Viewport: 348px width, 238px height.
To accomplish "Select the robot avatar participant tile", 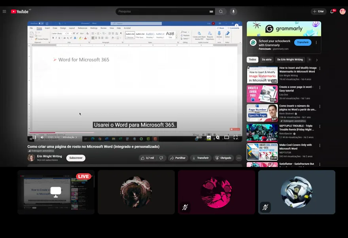I will pos(297,192).
